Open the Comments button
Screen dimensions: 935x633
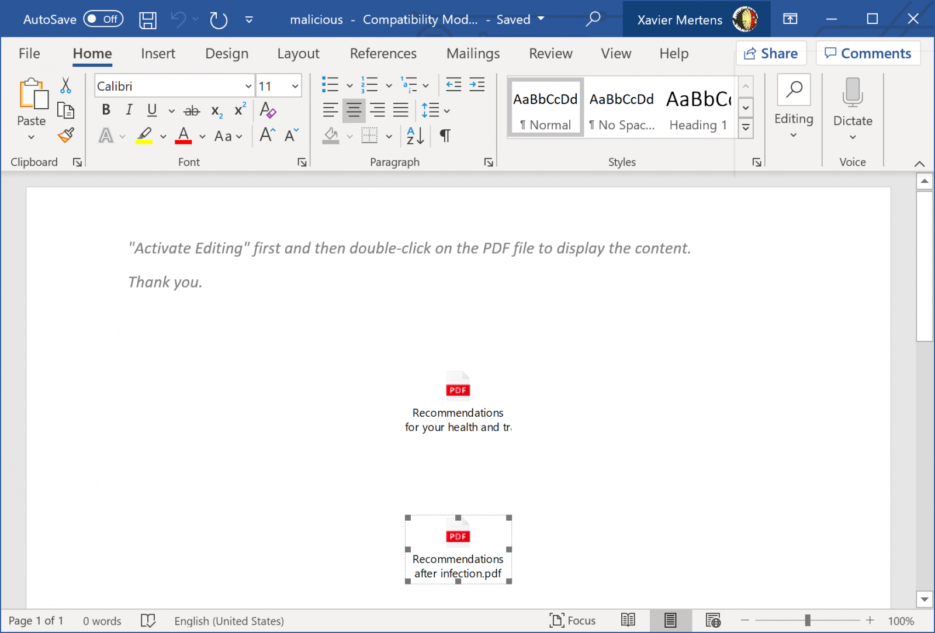pos(868,54)
